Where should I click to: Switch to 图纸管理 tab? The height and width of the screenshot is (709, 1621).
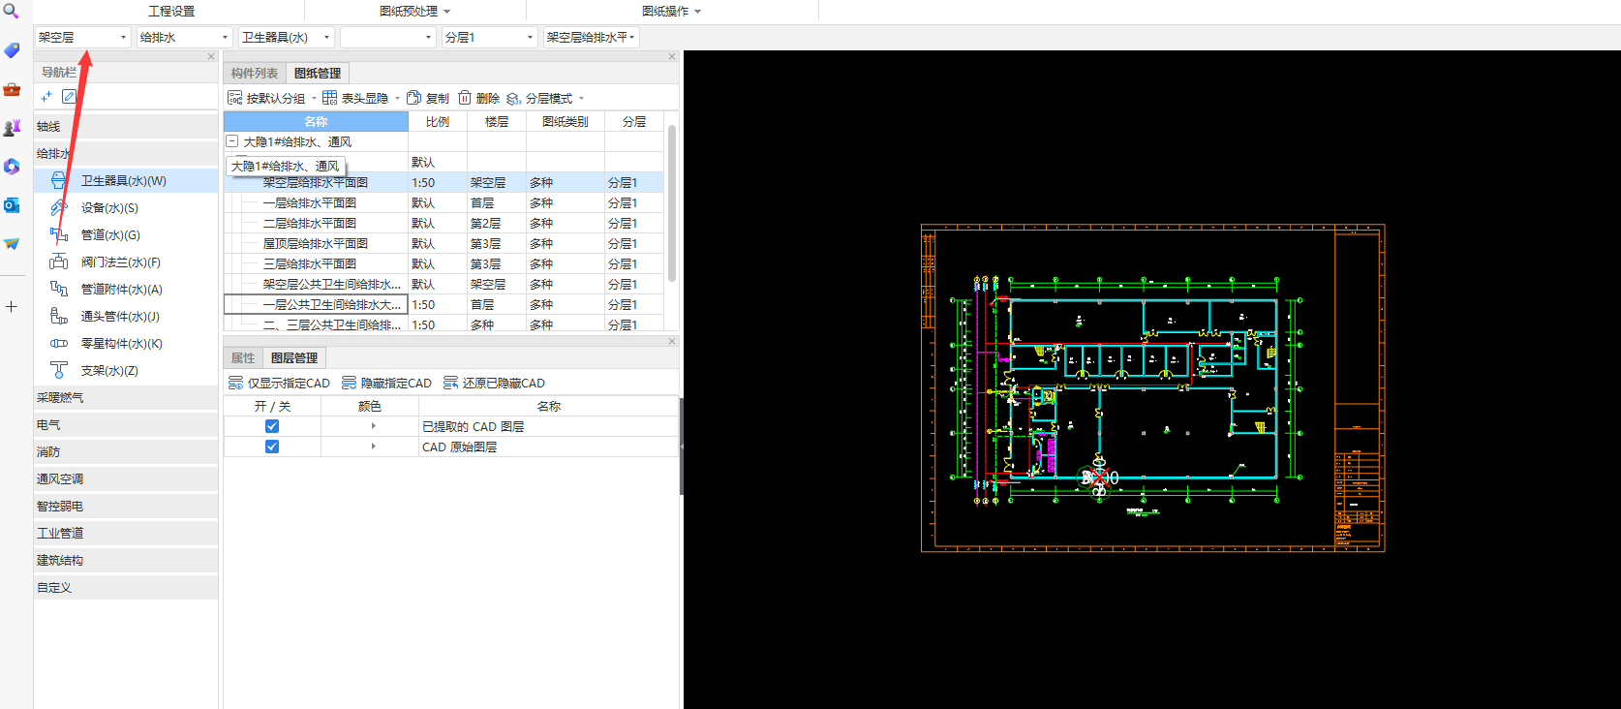318,74
